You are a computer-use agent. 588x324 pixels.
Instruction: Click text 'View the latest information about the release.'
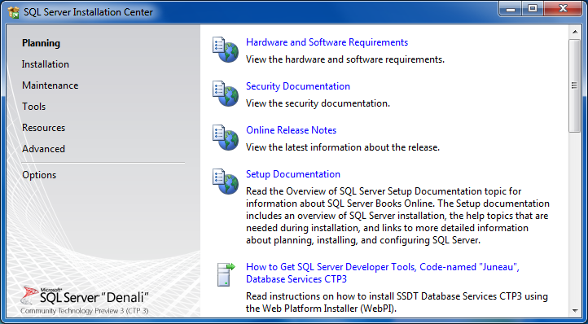(x=343, y=147)
